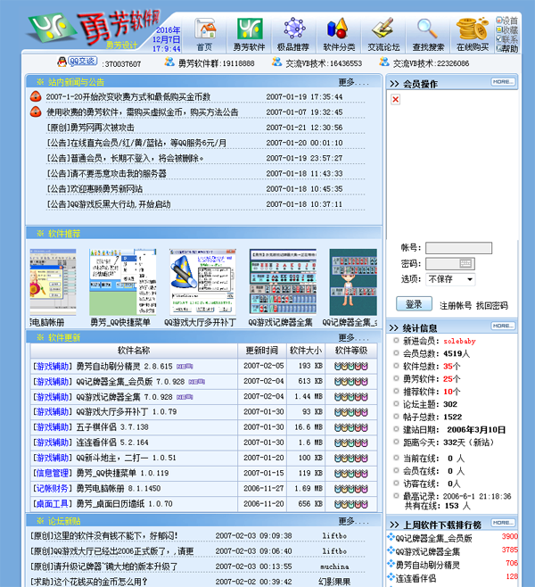This screenshot has width=535, height=587.
Task: Click the 联系 icon at top right
Action: coord(498,39)
